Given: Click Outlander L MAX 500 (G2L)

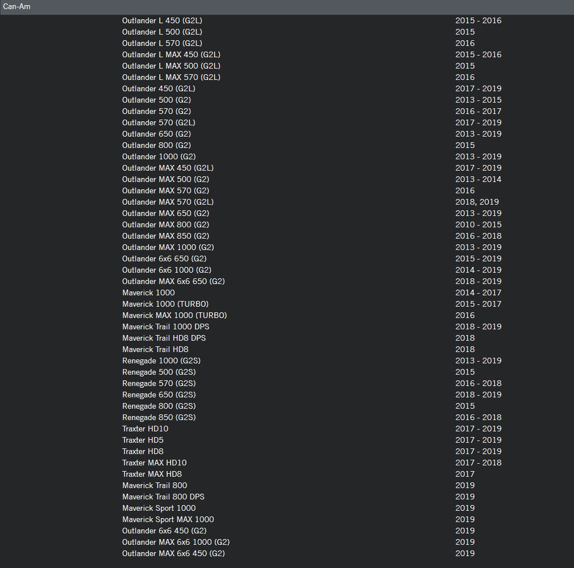Looking at the screenshot, I should click(171, 66).
